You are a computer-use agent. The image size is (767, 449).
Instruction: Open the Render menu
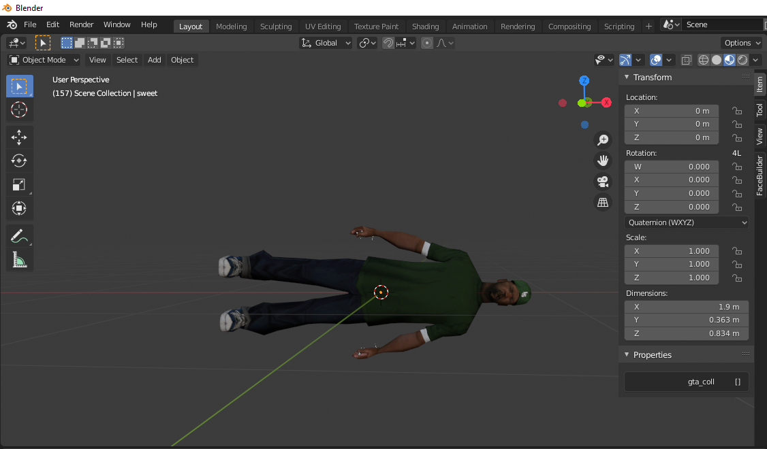[x=81, y=24]
